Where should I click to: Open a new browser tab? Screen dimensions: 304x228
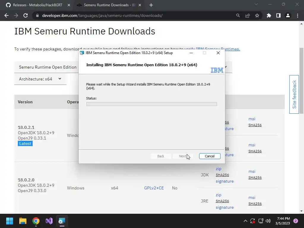pos(151,5)
